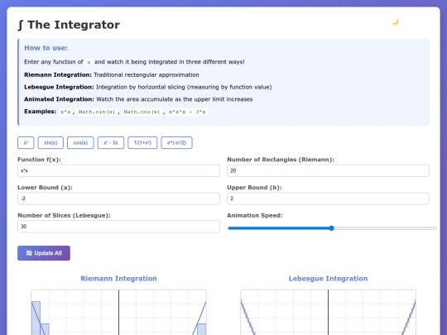
Task: Click the 'Lebesgue Integration:' description line
Action: click(148, 87)
